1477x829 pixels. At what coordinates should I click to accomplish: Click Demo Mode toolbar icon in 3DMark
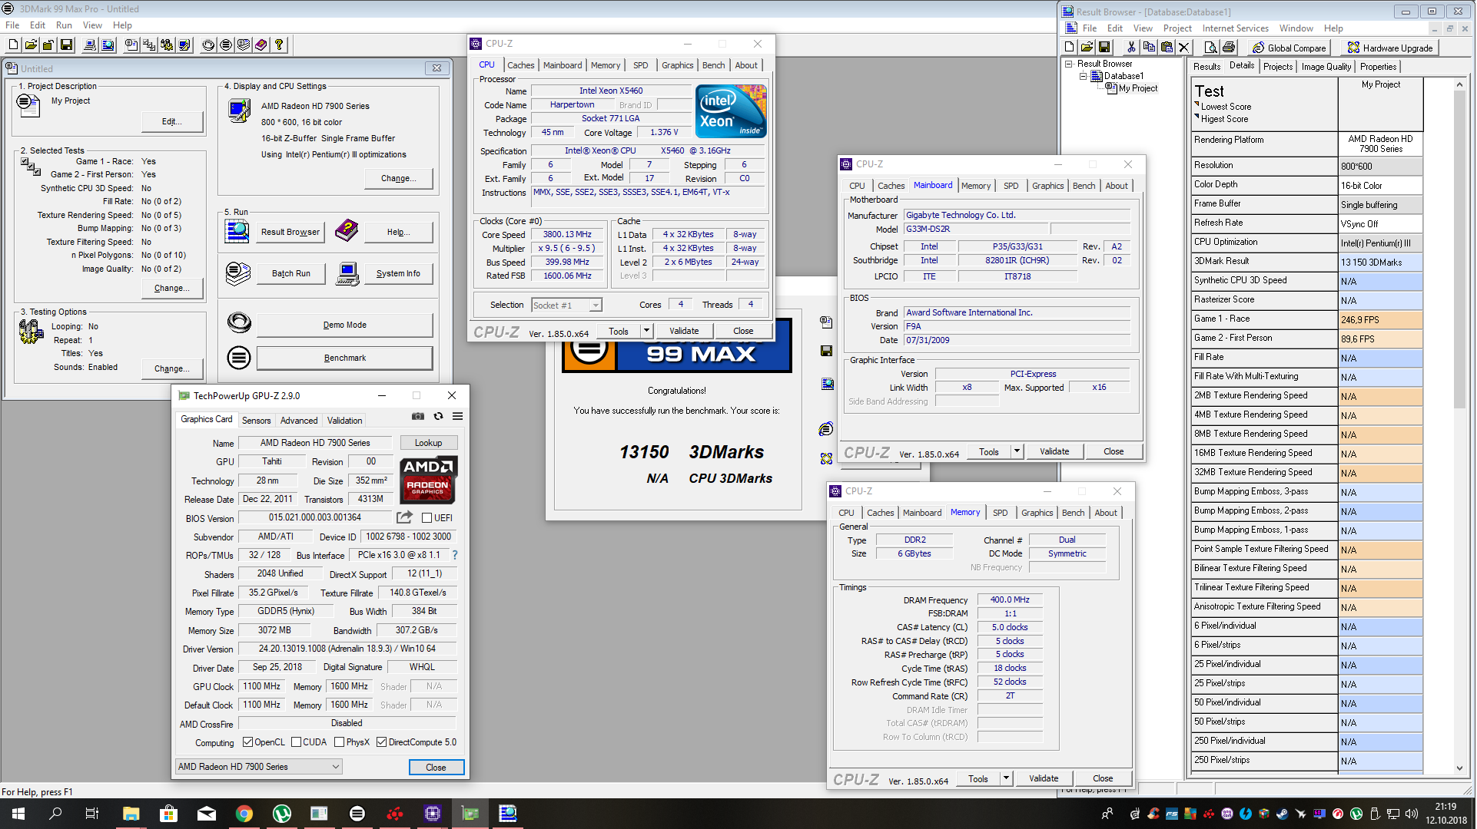pos(207,45)
